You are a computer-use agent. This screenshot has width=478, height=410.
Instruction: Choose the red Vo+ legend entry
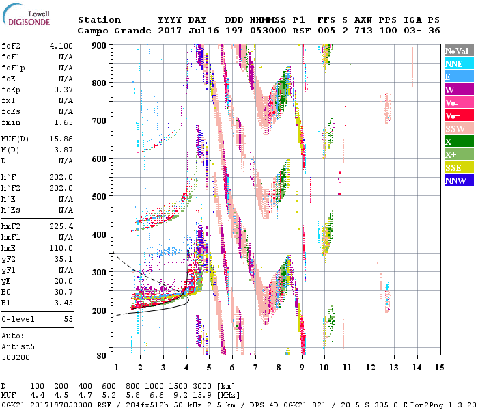point(458,115)
